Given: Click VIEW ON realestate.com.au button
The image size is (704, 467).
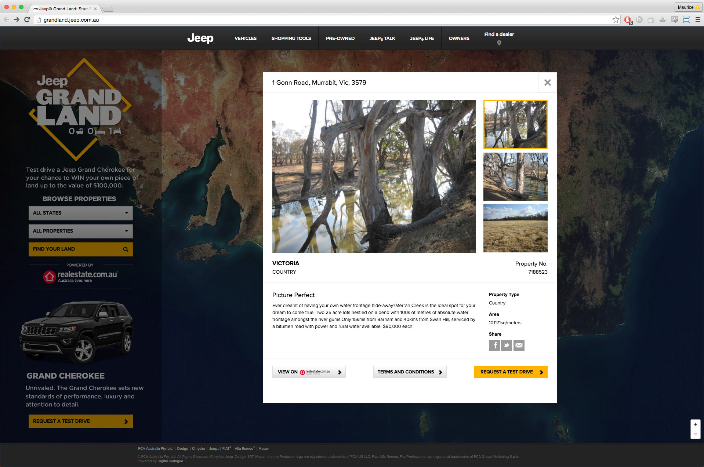Looking at the screenshot, I should point(309,372).
